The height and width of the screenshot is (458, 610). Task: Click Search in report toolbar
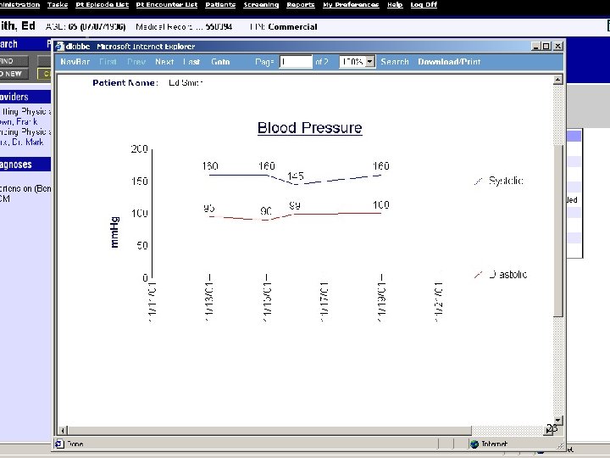pos(395,62)
